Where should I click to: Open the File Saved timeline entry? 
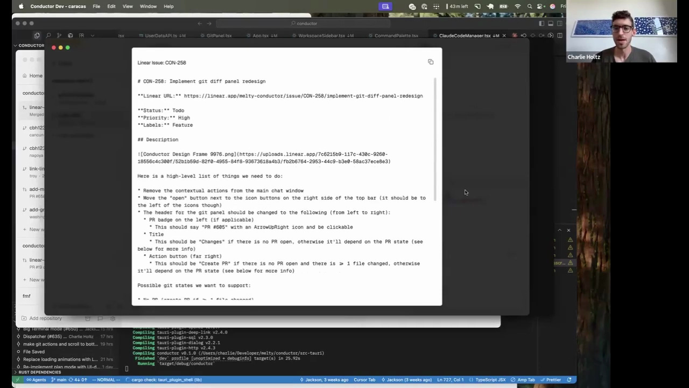click(x=65, y=351)
